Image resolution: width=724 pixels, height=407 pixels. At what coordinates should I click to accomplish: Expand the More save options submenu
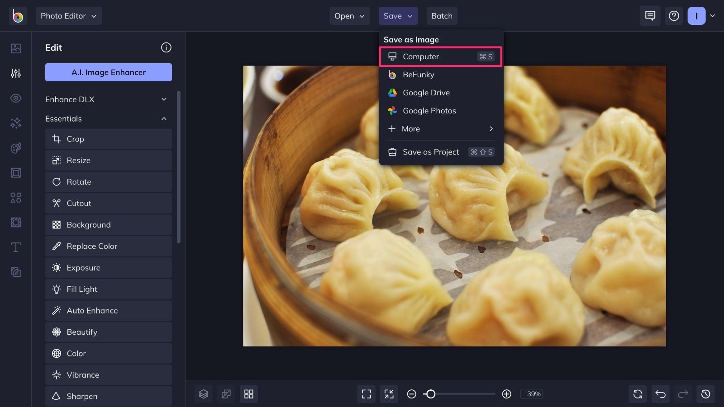441,129
